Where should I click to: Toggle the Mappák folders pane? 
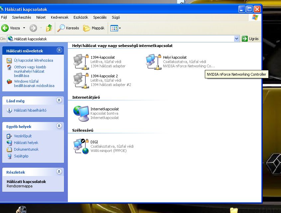point(94,28)
